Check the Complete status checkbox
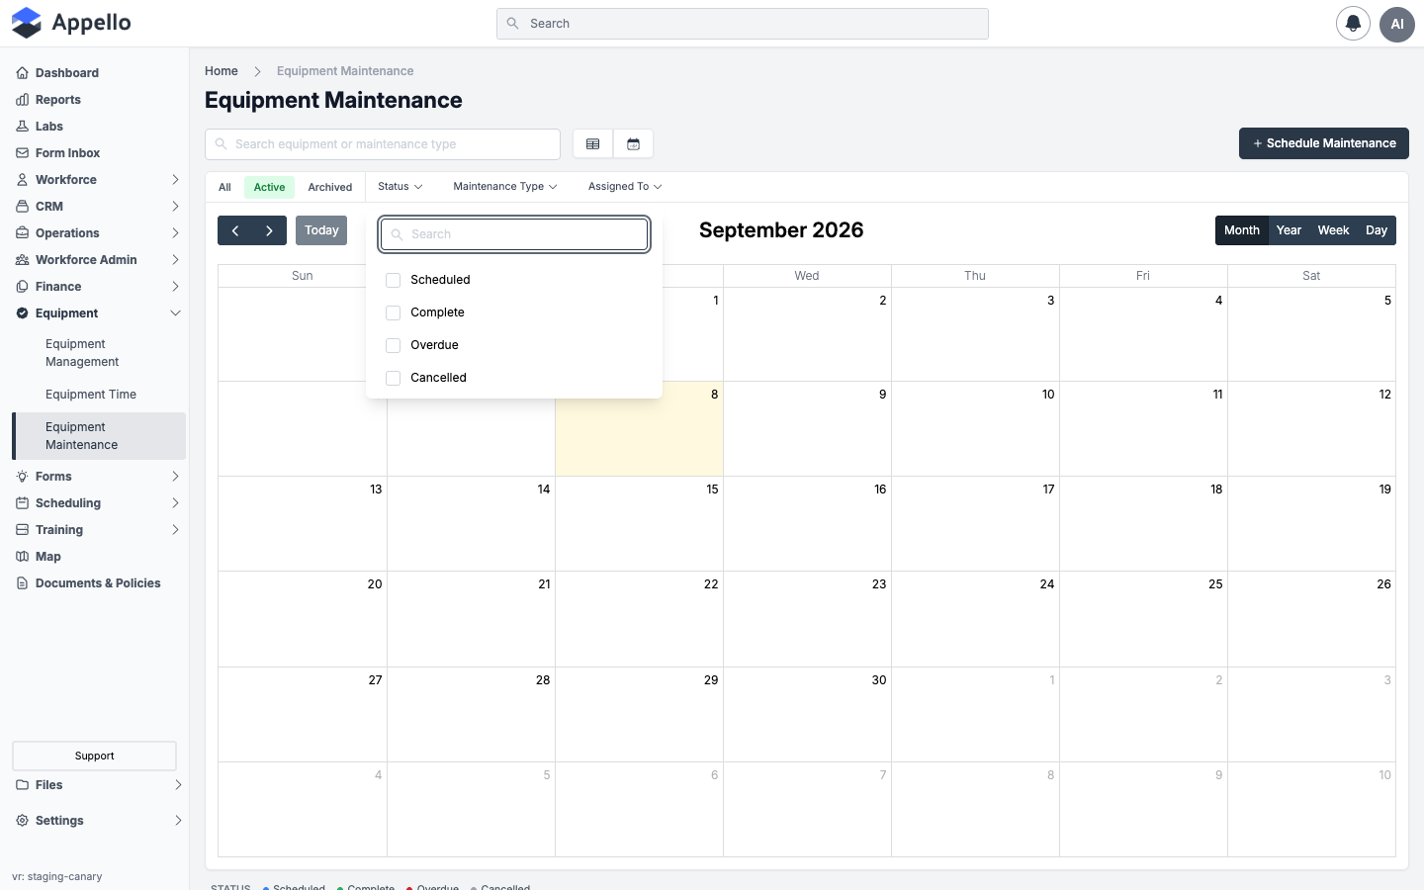 (x=393, y=312)
